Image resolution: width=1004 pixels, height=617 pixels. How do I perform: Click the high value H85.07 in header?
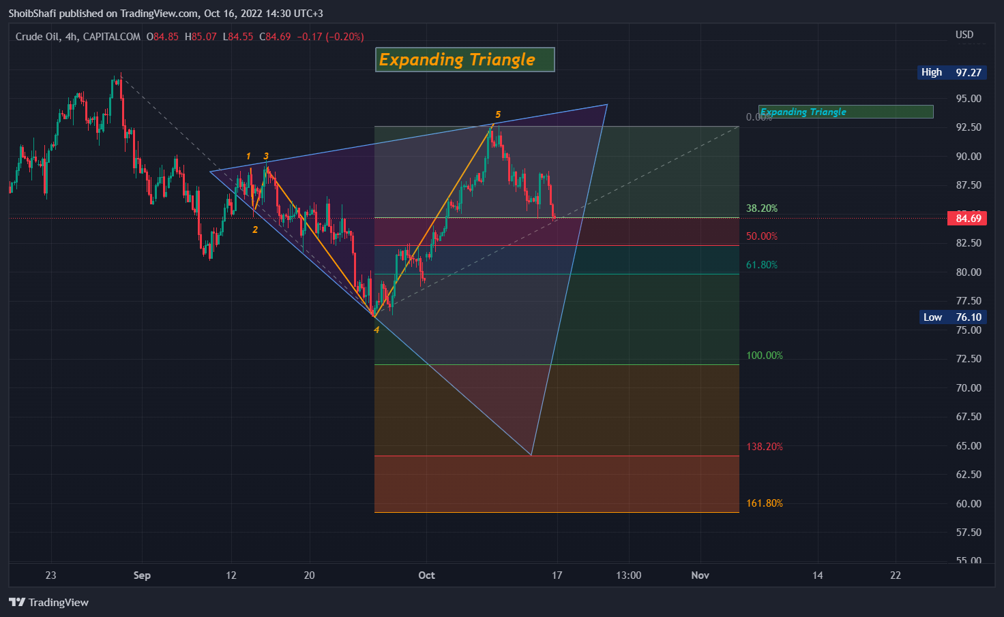click(201, 37)
